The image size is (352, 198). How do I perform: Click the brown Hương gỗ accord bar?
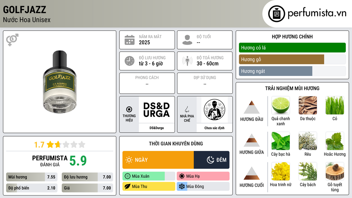click(x=282, y=59)
